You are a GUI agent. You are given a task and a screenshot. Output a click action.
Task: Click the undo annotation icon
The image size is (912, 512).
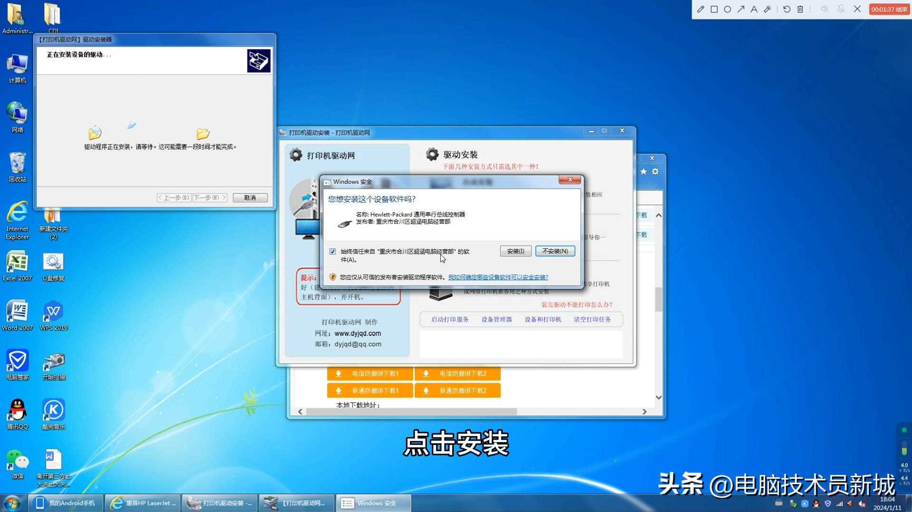pyautogui.click(x=787, y=9)
